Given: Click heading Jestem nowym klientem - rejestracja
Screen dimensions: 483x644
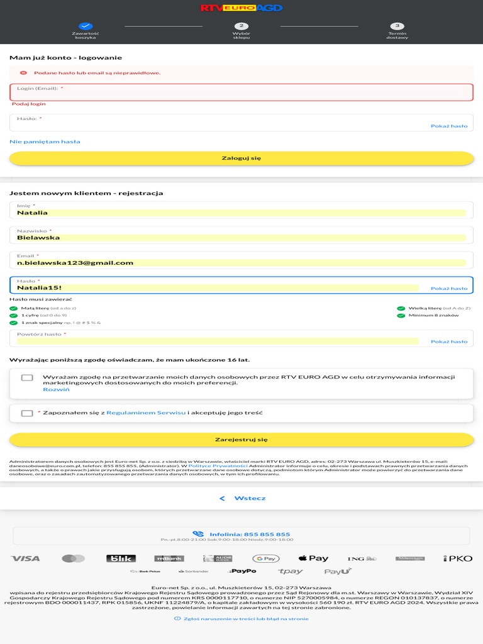Looking at the screenshot, I should tap(86, 193).
